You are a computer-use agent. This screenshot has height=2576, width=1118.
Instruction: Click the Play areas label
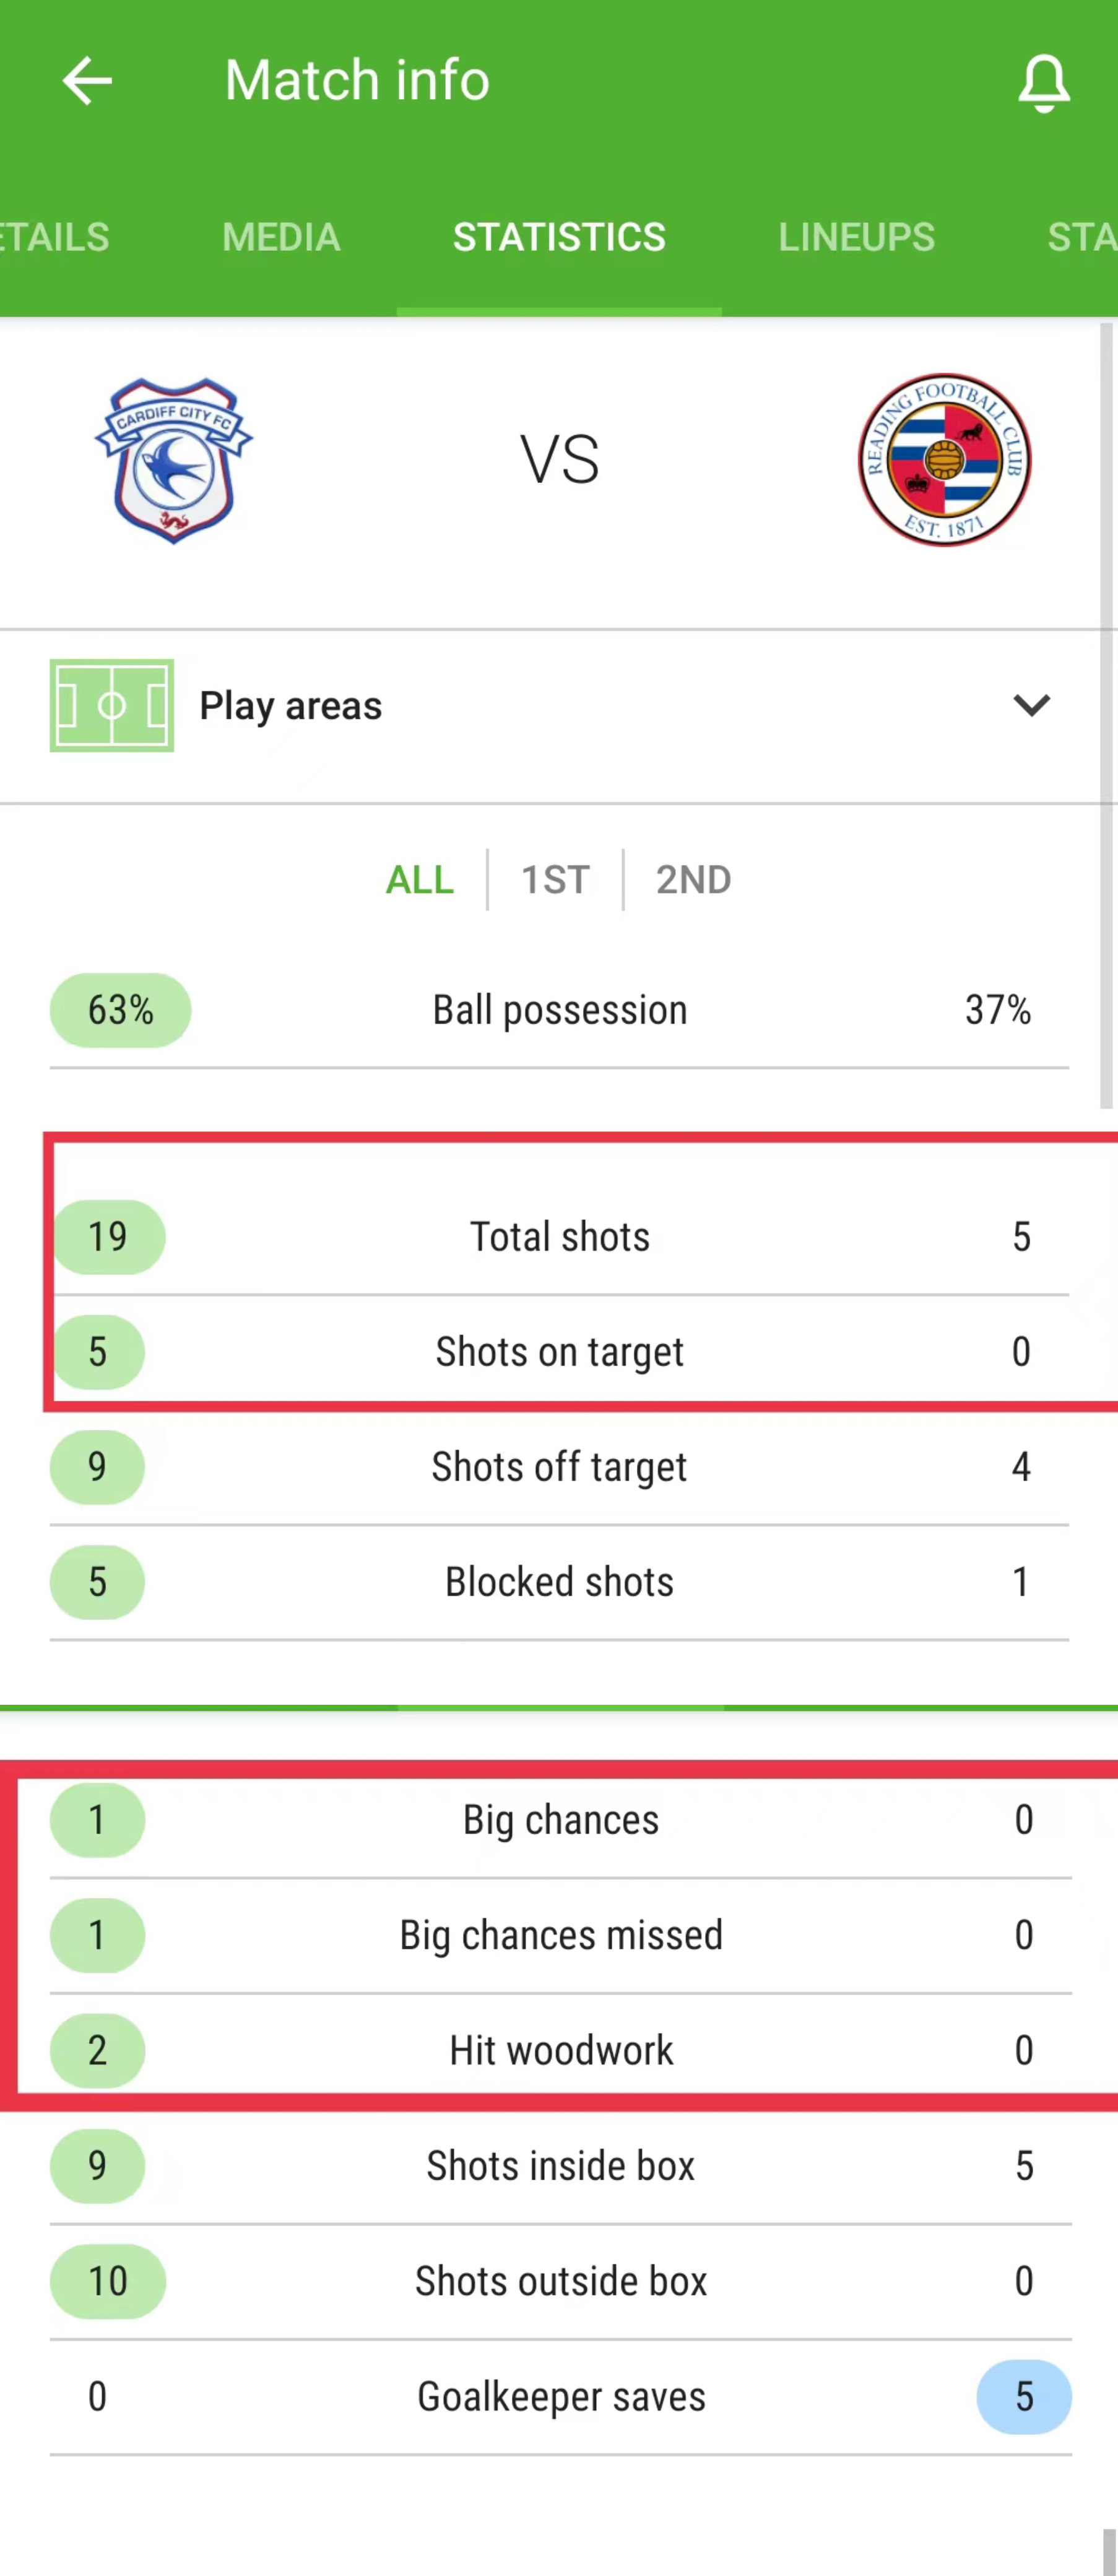click(291, 706)
